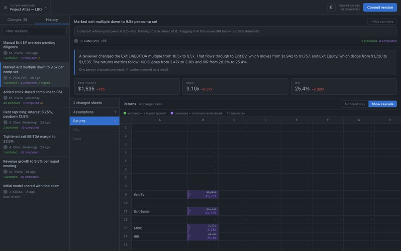401x251 pixels.
Task: Click formula icon in MOIC cell
Action: pyautogui.click(x=190, y=228)
